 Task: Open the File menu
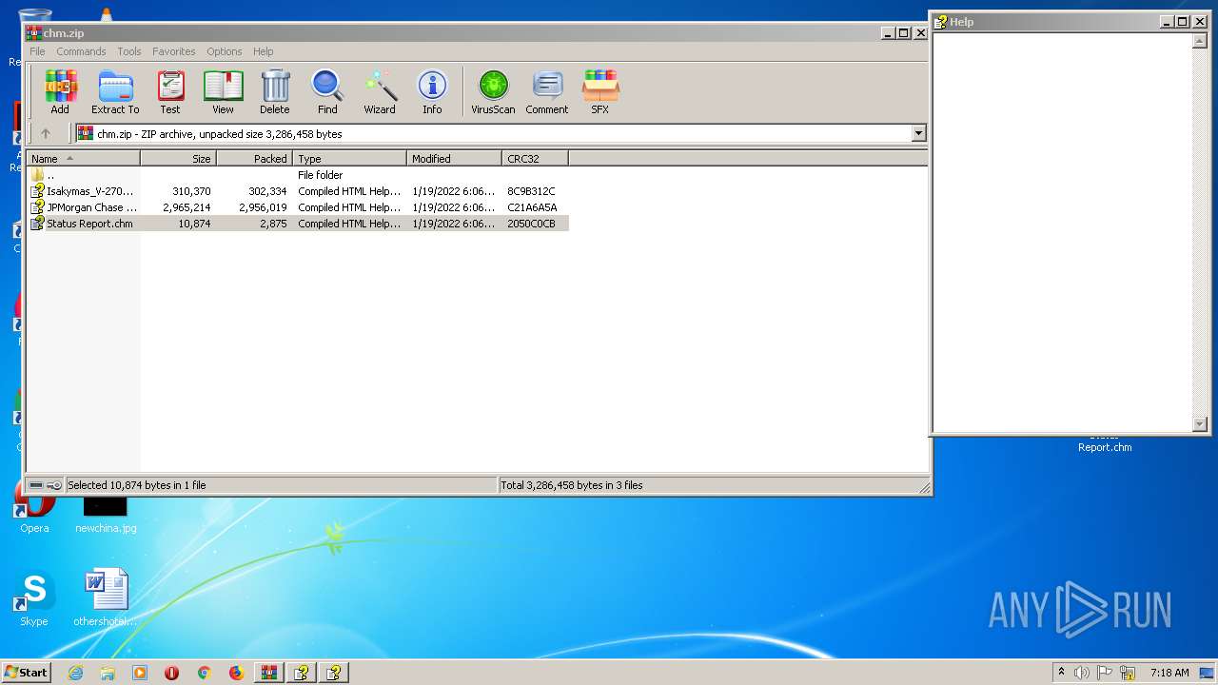pos(37,51)
